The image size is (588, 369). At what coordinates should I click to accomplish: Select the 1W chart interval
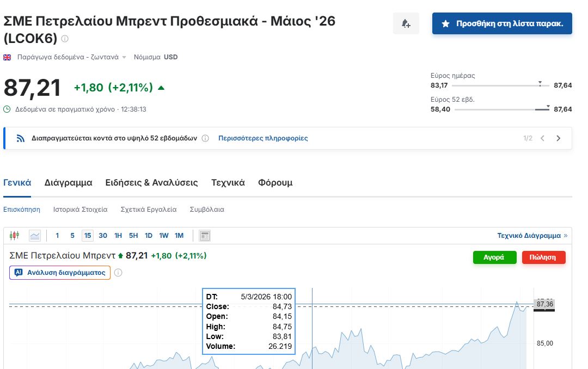164,236
